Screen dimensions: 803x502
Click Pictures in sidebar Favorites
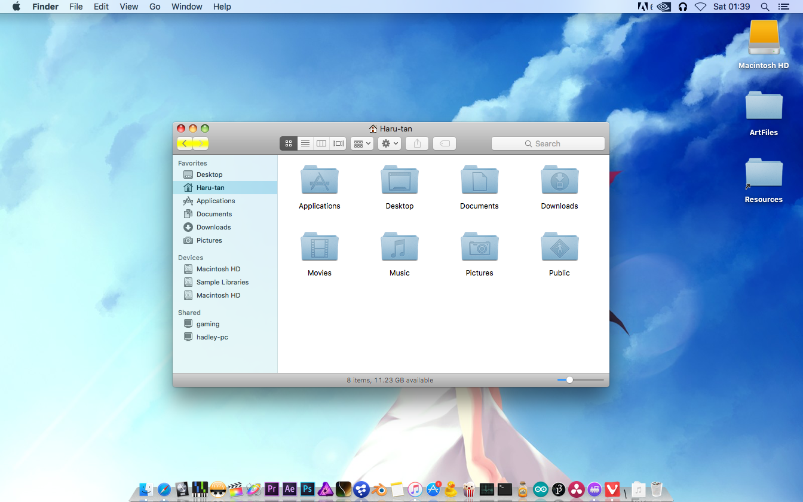pyautogui.click(x=209, y=240)
